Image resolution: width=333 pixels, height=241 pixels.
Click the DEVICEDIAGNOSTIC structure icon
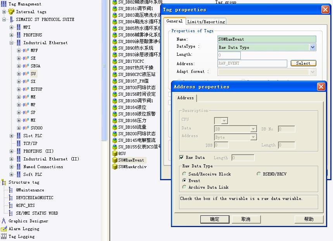pyautogui.click(x=11, y=198)
